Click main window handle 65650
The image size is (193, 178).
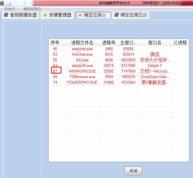click(128, 49)
